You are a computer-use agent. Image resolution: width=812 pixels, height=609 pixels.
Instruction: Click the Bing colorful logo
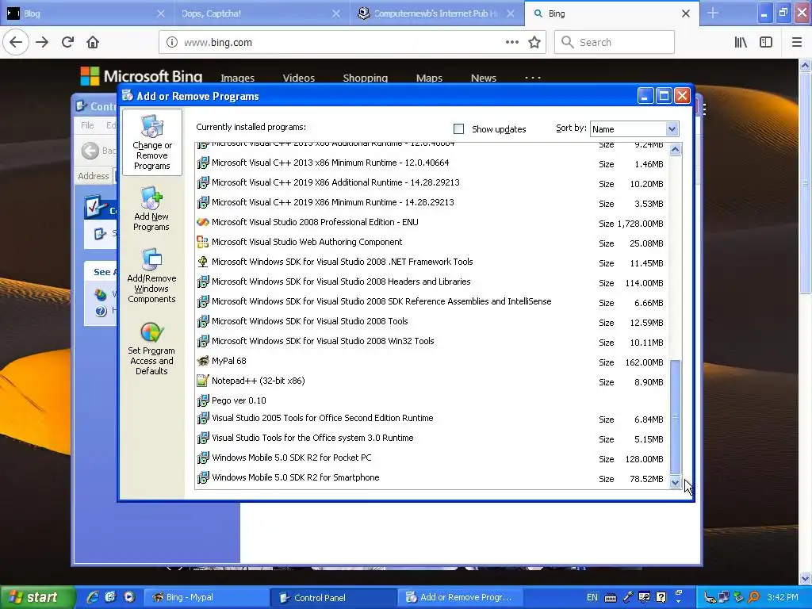[x=90, y=76]
